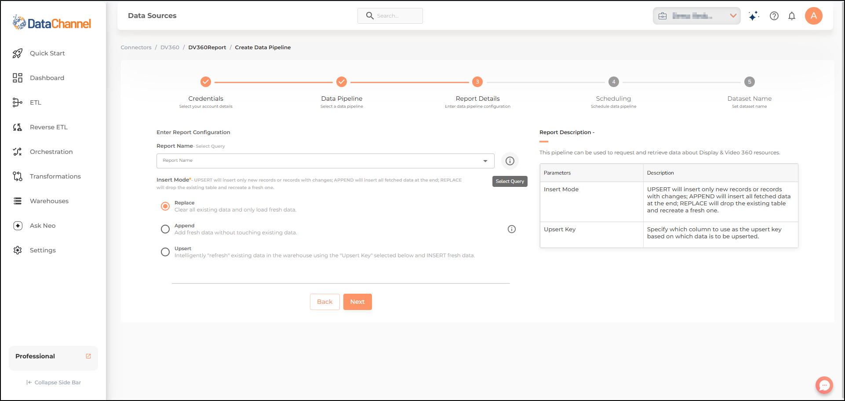Open Quick Start in sidebar

[x=47, y=53]
